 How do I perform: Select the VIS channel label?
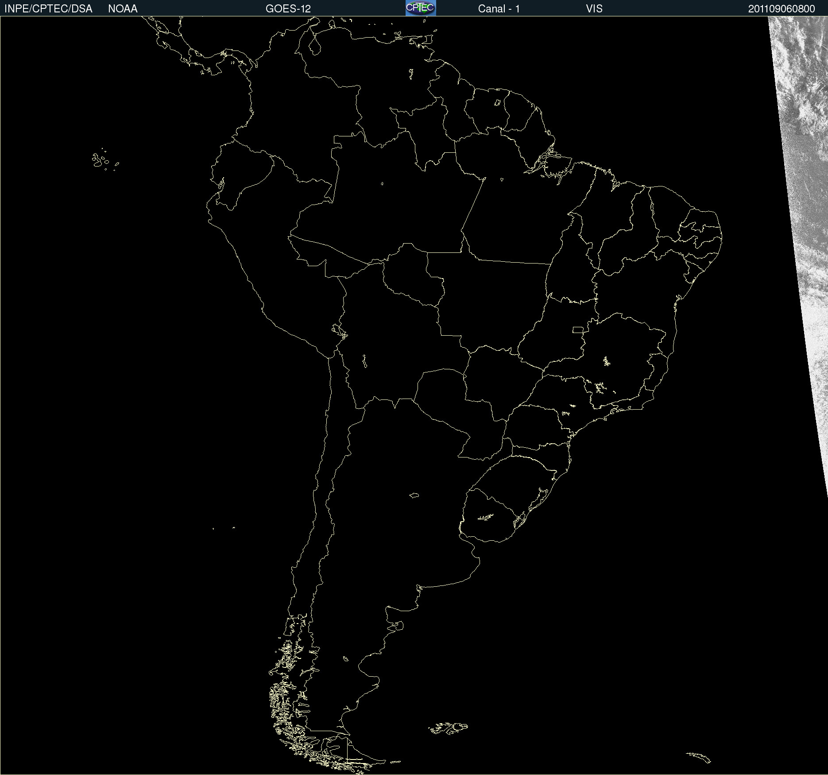594,9
